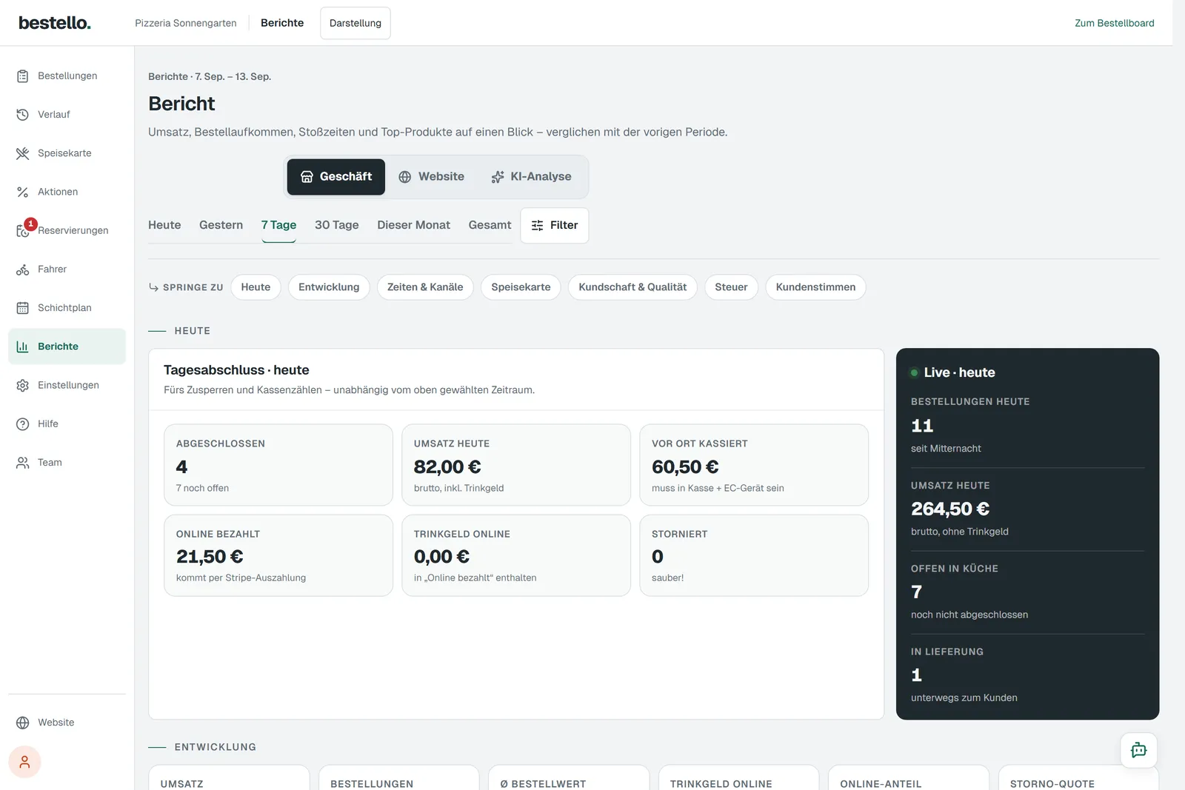1185x790 pixels.
Task: Click the Bestellungen clipboard icon in sidebar
Action: pyautogui.click(x=23, y=76)
